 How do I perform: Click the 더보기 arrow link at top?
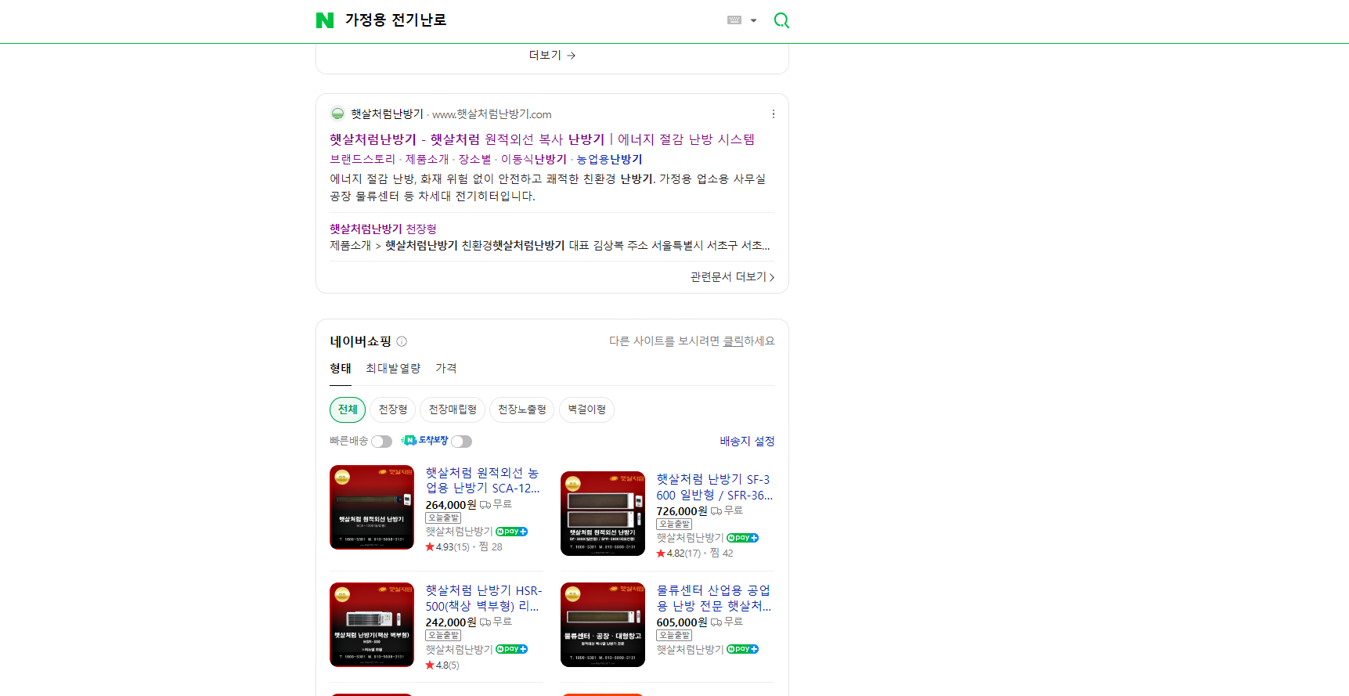tap(552, 55)
